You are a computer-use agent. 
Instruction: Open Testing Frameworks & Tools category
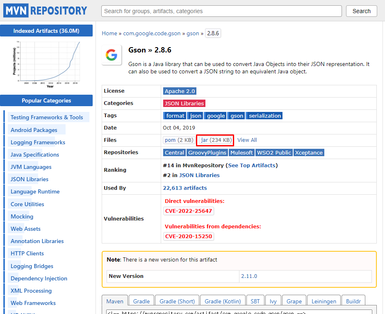click(47, 117)
